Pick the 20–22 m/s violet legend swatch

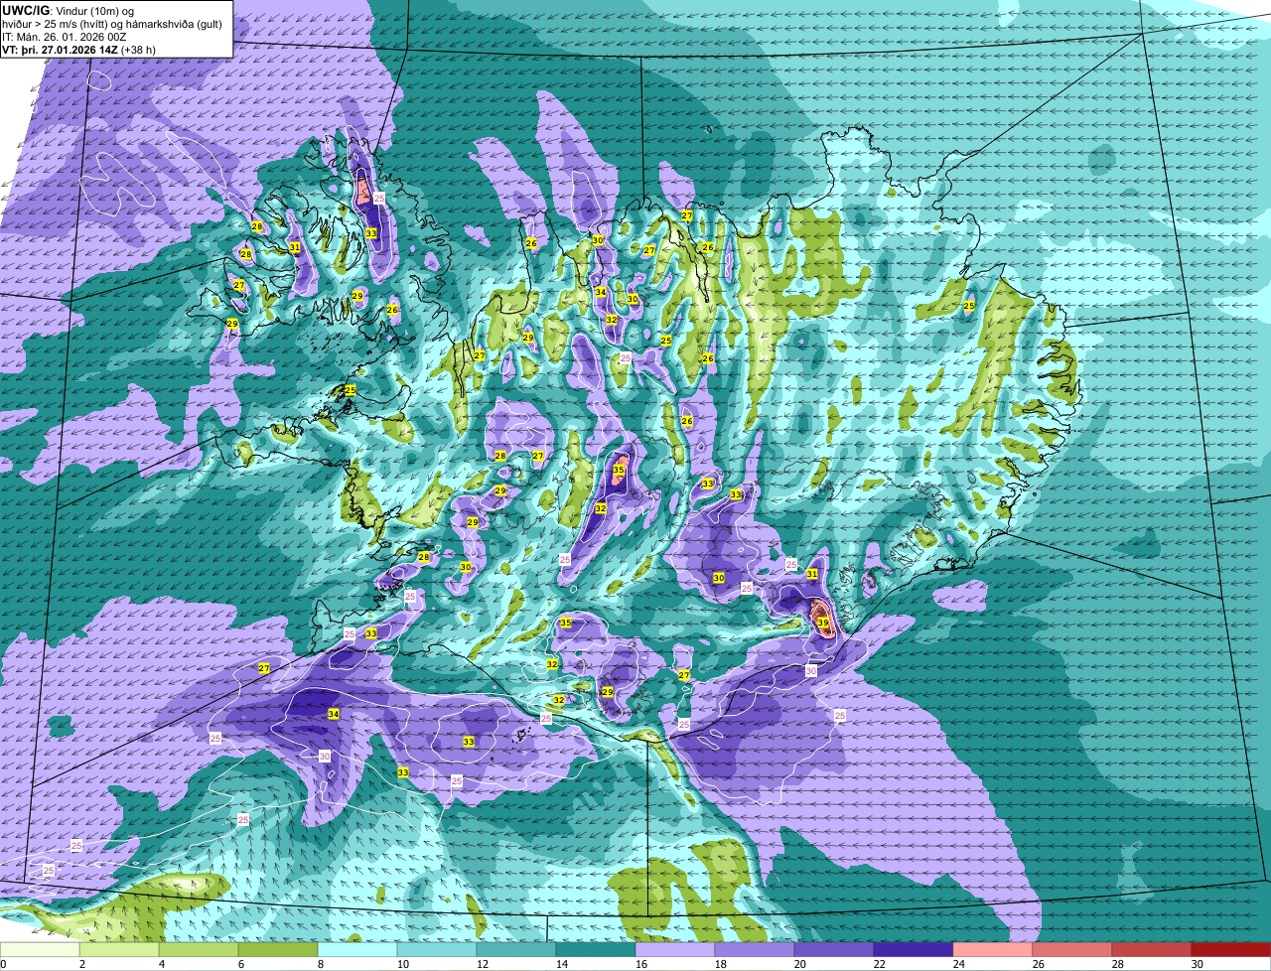[834, 950]
